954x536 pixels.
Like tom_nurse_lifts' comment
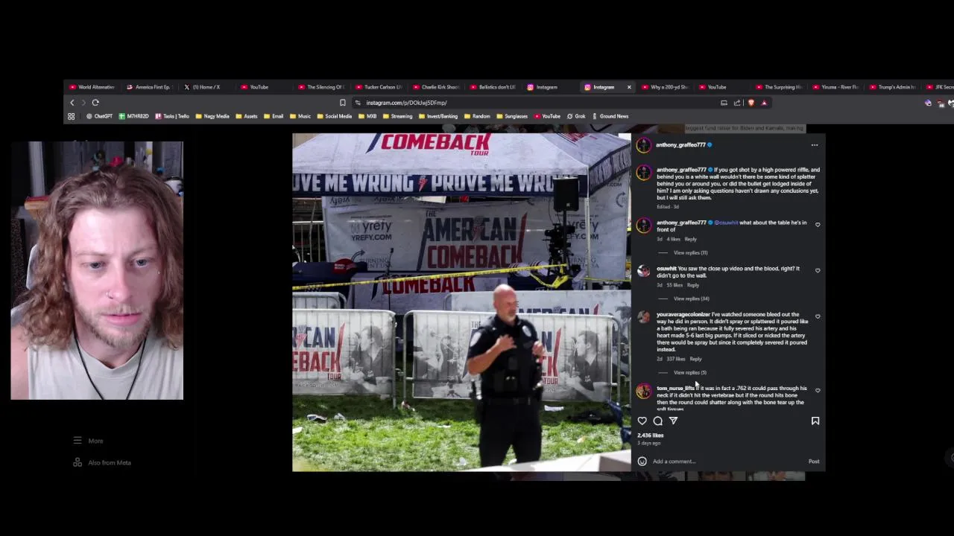(818, 390)
